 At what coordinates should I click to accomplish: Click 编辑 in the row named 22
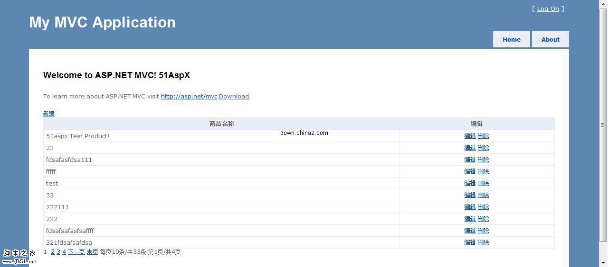470,148
